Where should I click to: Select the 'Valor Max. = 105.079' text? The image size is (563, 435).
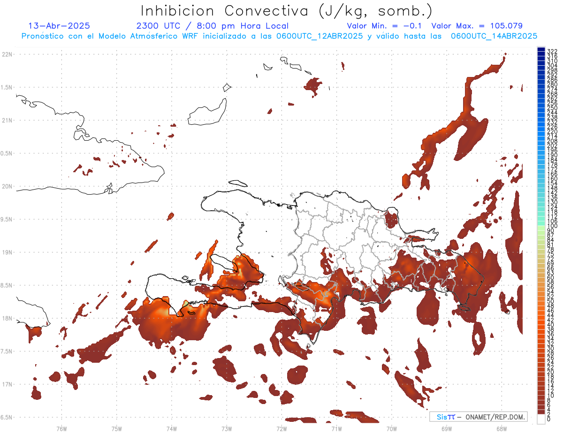coord(477,26)
